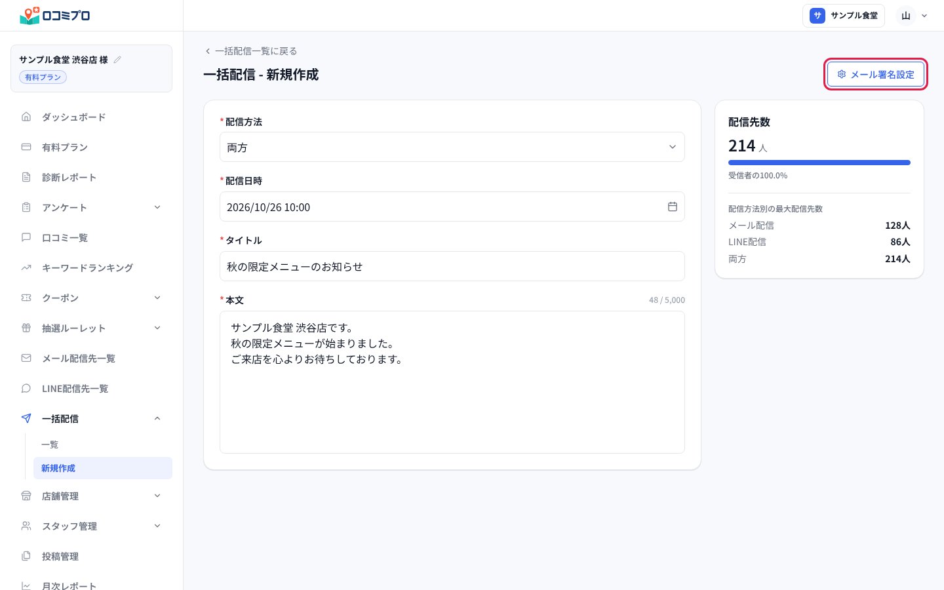Click the 有料プラン badge under store name
Image resolution: width=944 pixels, height=590 pixels.
click(43, 77)
